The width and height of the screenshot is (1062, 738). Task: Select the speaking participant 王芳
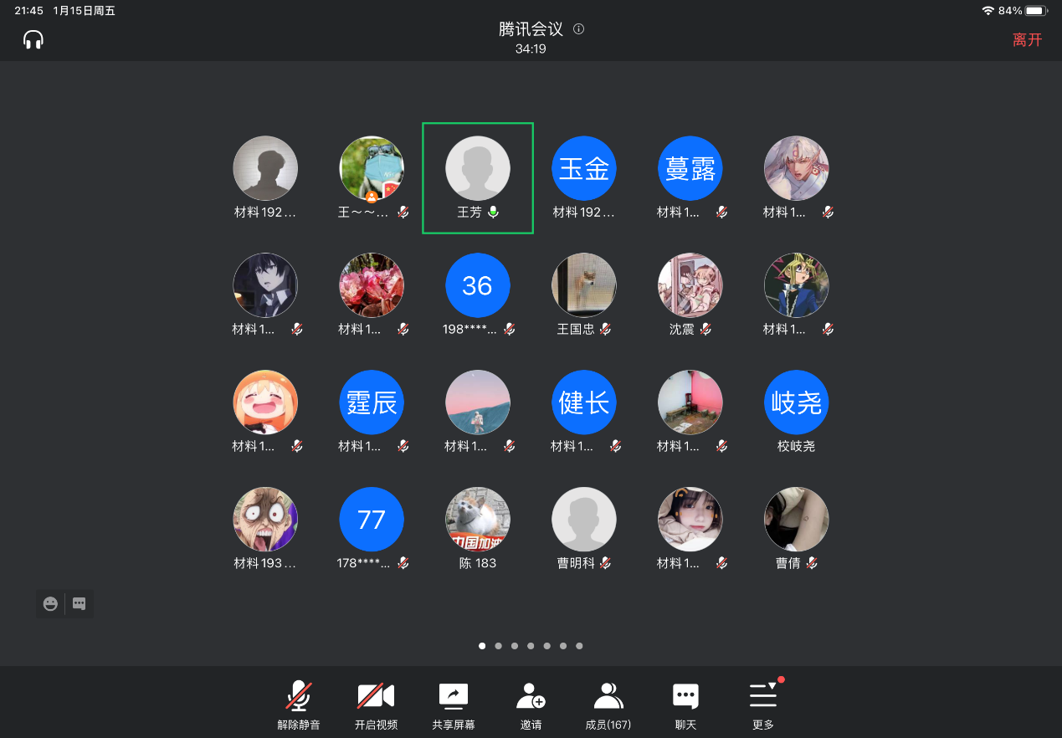(x=478, y=177)
